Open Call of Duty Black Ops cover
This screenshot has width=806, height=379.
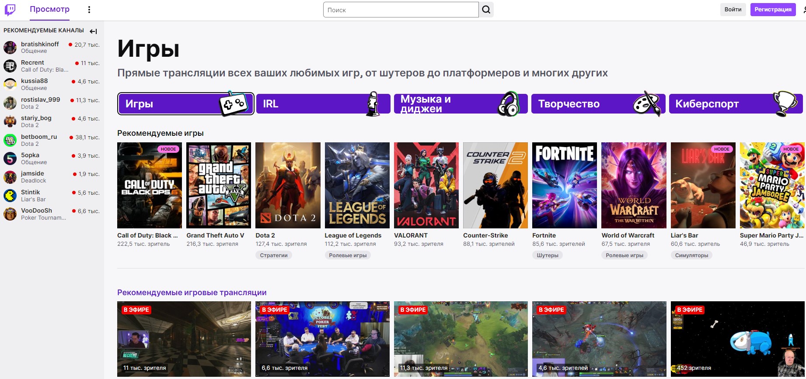(x=150, y=185)
